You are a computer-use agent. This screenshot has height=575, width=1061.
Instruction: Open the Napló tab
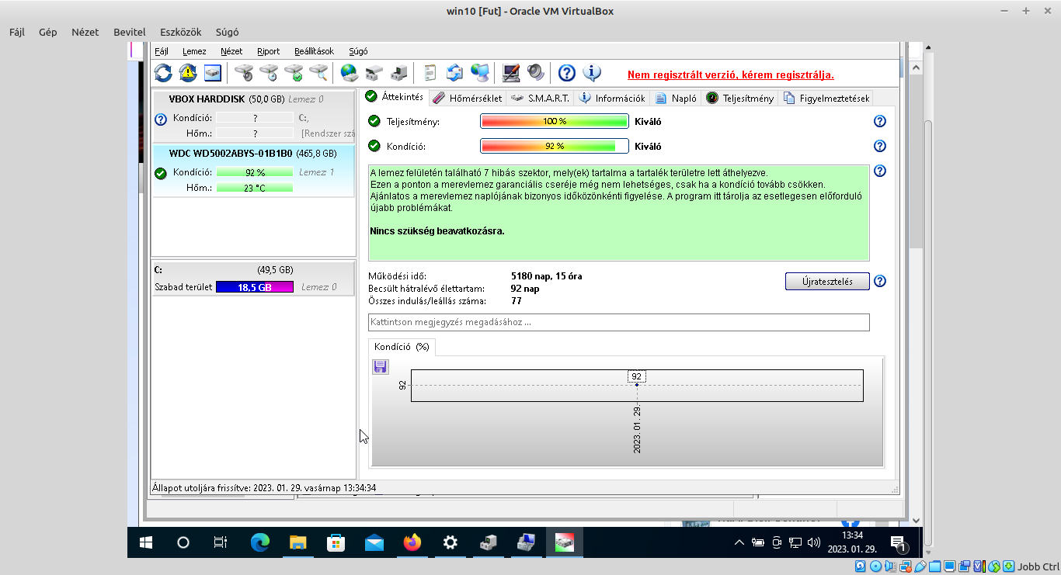(676, 98)
